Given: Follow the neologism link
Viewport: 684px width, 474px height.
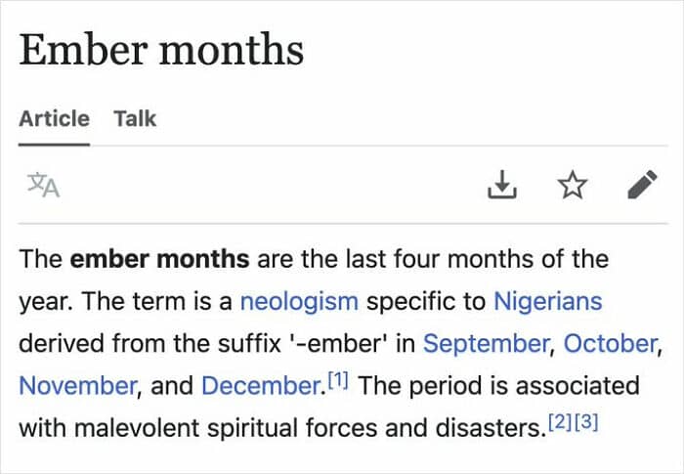Looking at the screenshot, I should tap(299, 301).
